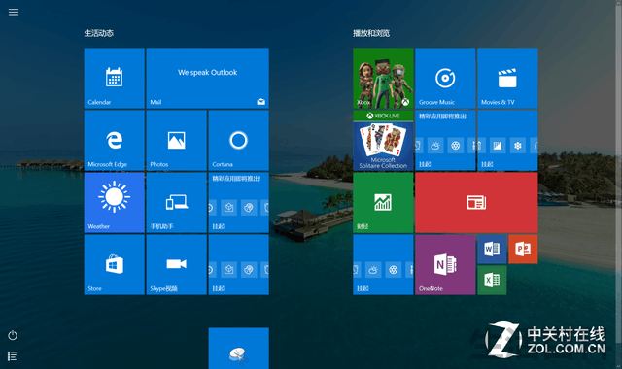Click the pending app tile below Groove Music
The height and width of the screenshot is (369, 622).
click(445, 140)
